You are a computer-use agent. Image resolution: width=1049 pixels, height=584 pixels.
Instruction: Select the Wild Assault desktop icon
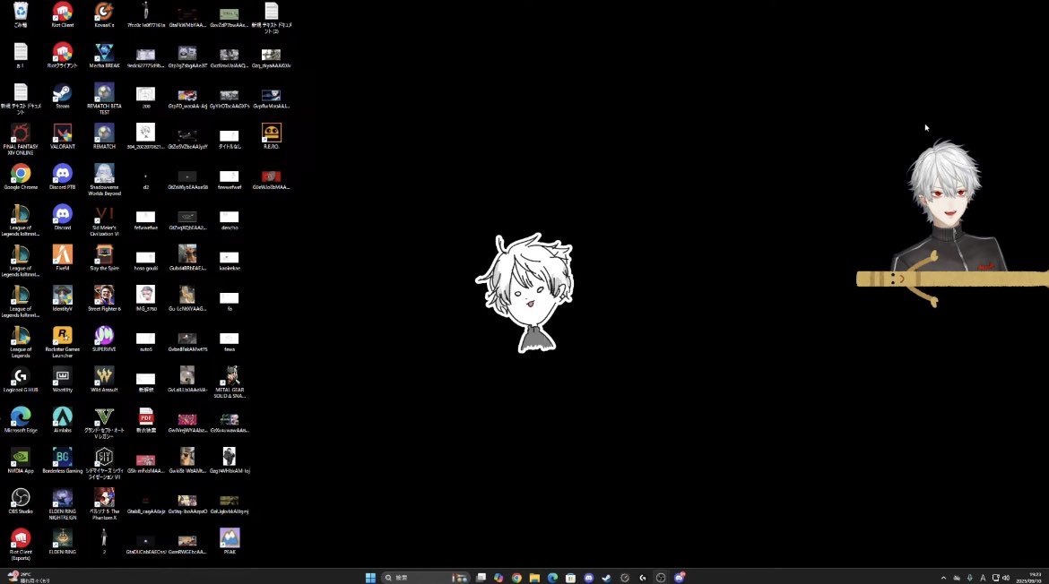[x=104, y=380]
